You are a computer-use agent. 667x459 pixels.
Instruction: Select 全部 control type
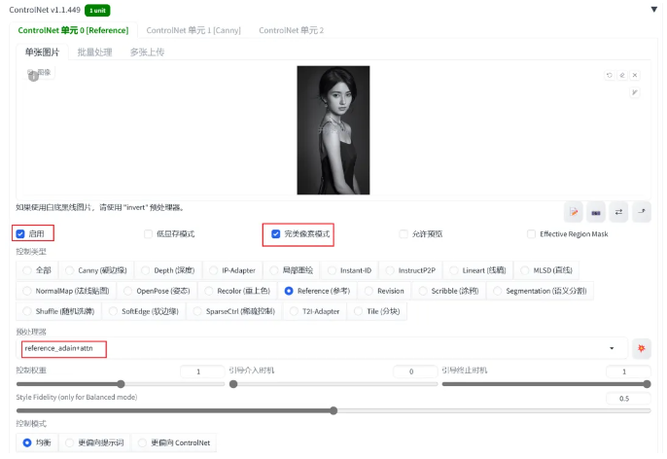coord(37,270)
